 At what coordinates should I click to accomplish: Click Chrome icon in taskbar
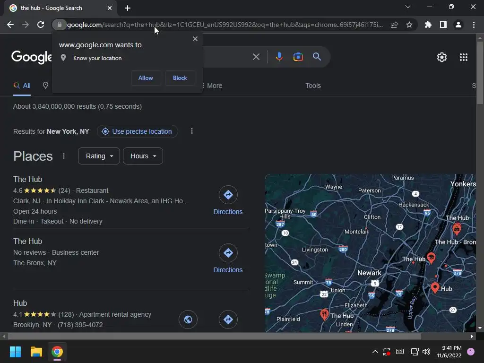click(x=57, y=352)
